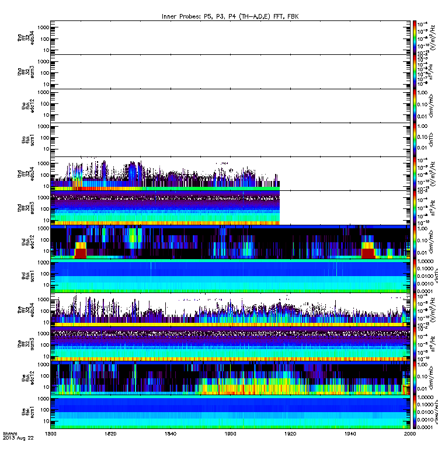Image resolution: width=438 pixels, height=467 pixels.
Task: Click the '1800' time axis label
Action: coord(51,434)
